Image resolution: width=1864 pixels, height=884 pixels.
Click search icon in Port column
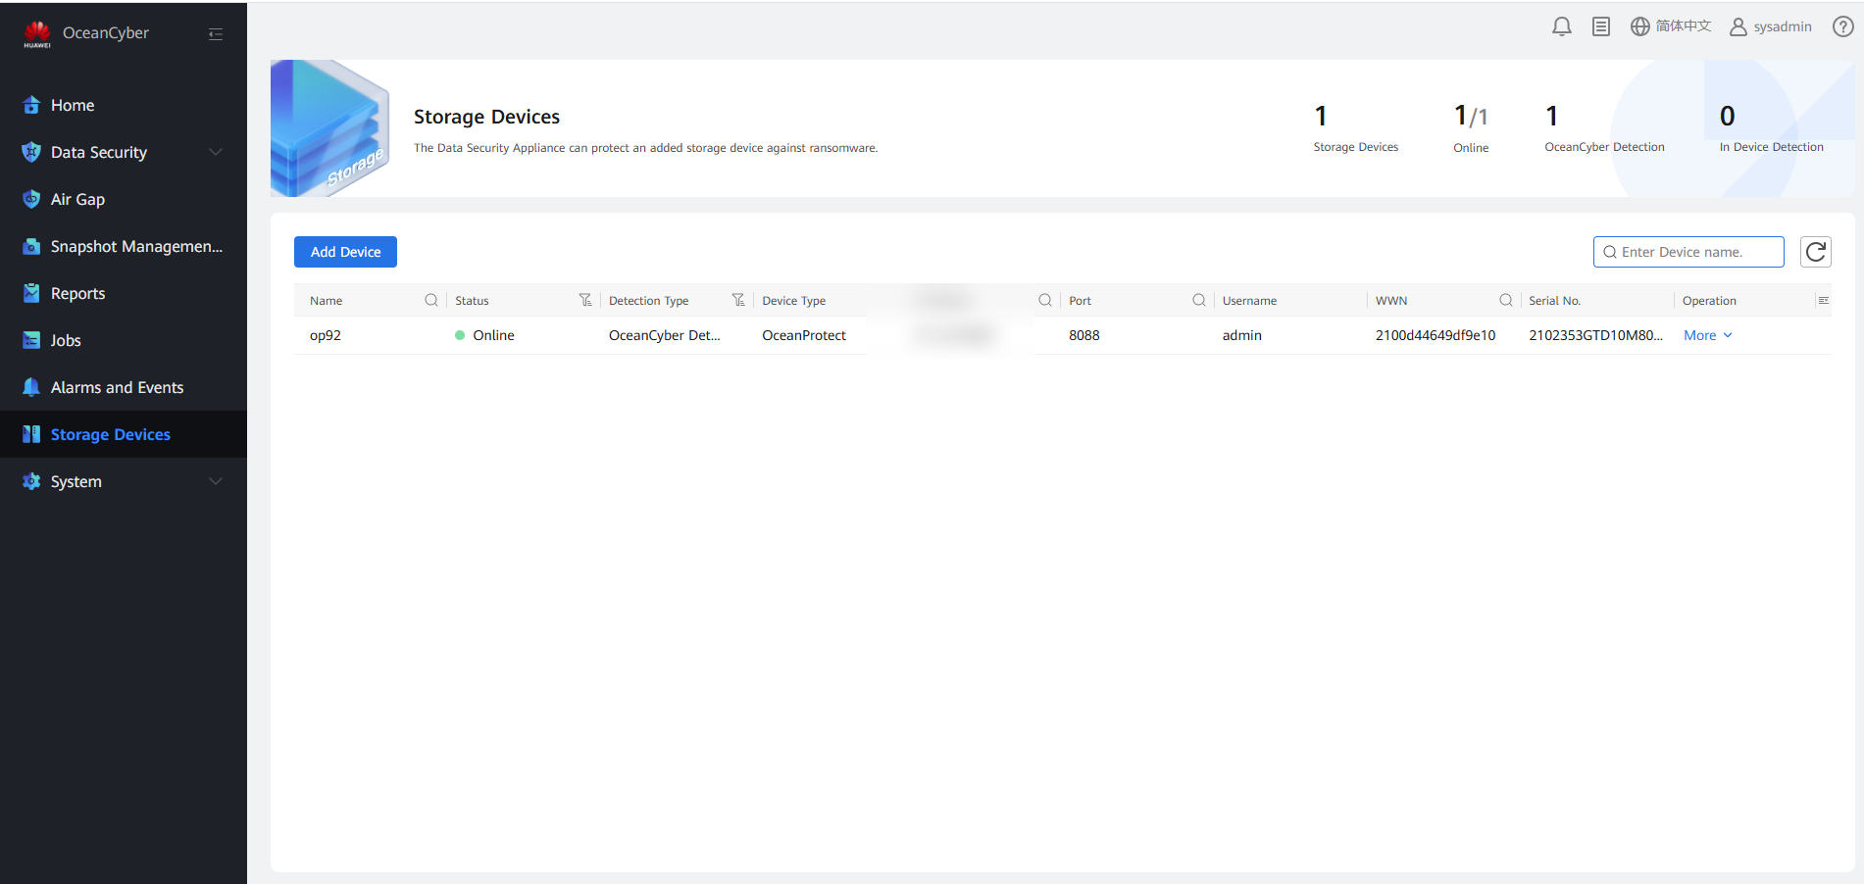[1198, 300]
